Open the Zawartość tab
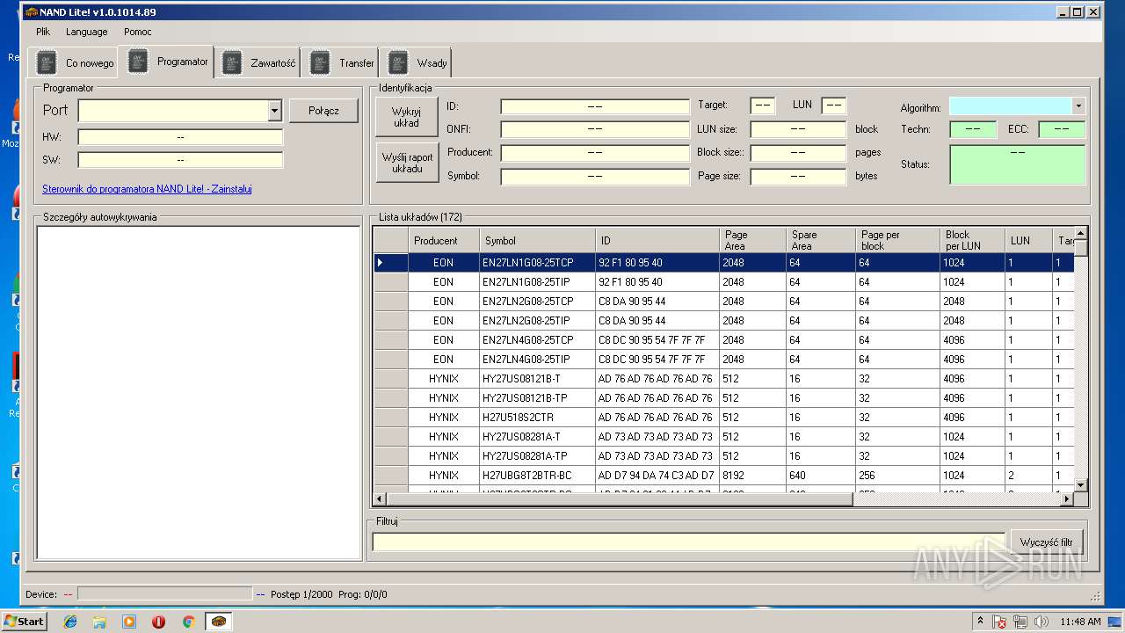 (x=258, y=62)
